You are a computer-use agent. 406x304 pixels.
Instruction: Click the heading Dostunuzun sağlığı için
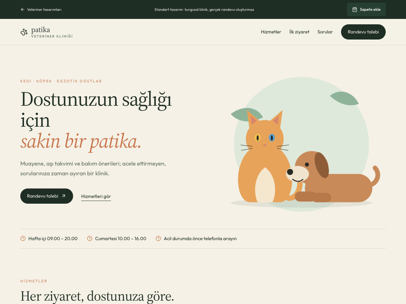click(x=96, y=110)
